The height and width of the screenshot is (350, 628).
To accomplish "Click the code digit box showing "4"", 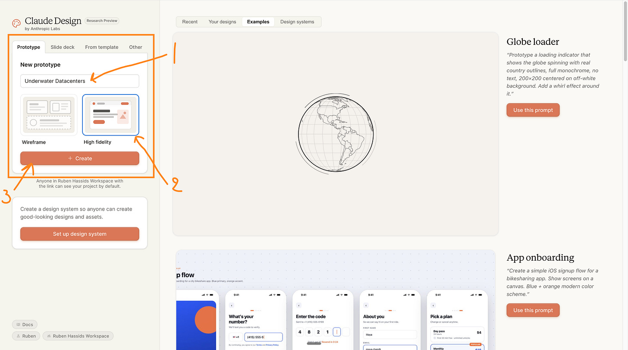I will click(300, 332).
